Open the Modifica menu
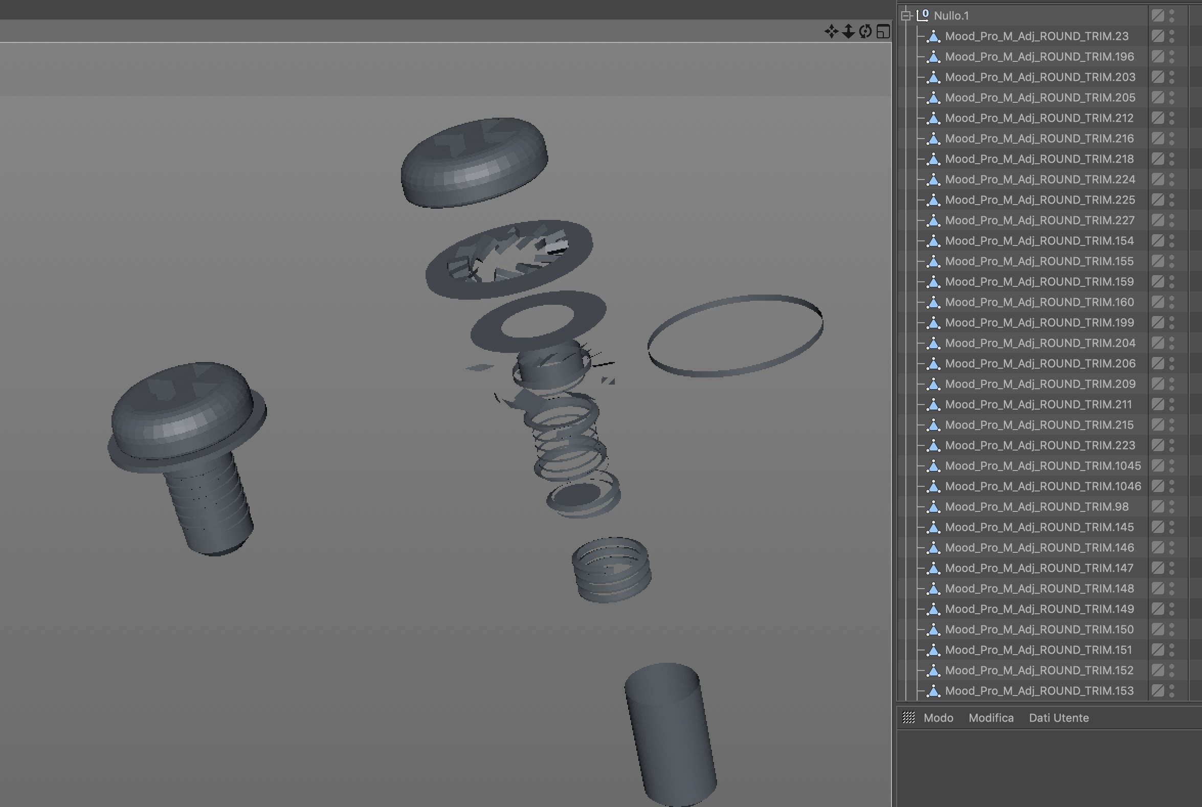1202x807 pixels. pyautogui.click(x=990, y=718)
